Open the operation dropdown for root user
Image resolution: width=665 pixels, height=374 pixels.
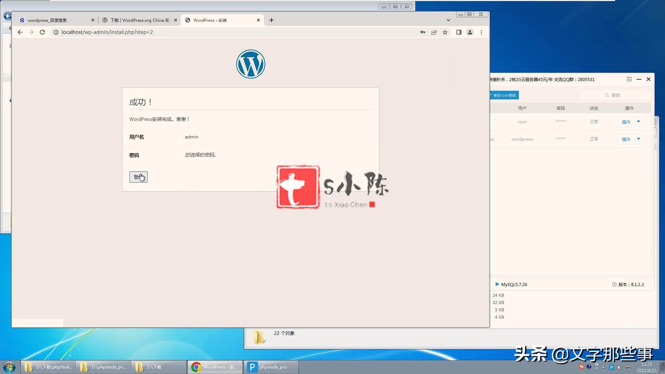[638, 122]
